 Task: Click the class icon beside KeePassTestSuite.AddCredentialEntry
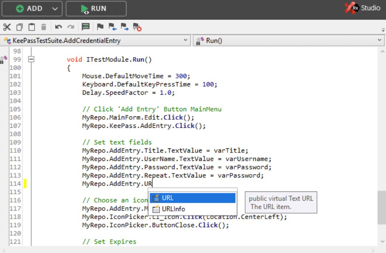click(7, 41)
